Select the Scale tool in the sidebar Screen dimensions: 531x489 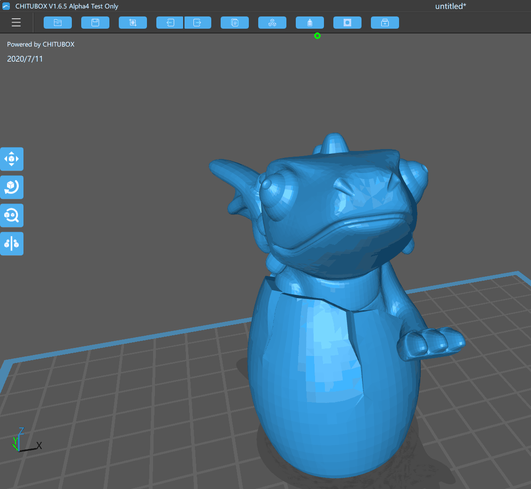pyautogui.click(x=12, y=215)
